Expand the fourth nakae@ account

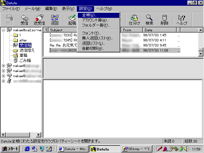click(4, 76)
